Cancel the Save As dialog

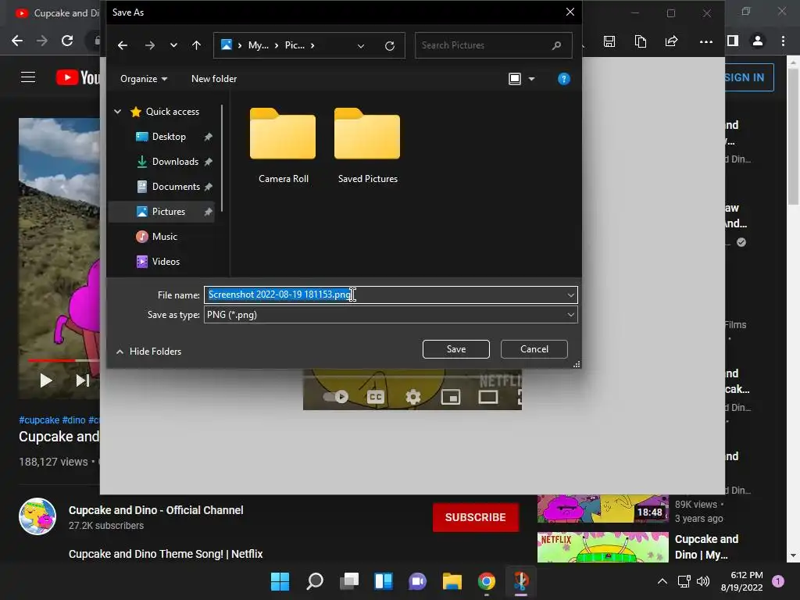coord(534,349)
